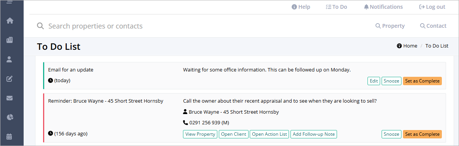Open the pie chart reports icon
This screenshot has width=459, height=146.
(10, 117)
